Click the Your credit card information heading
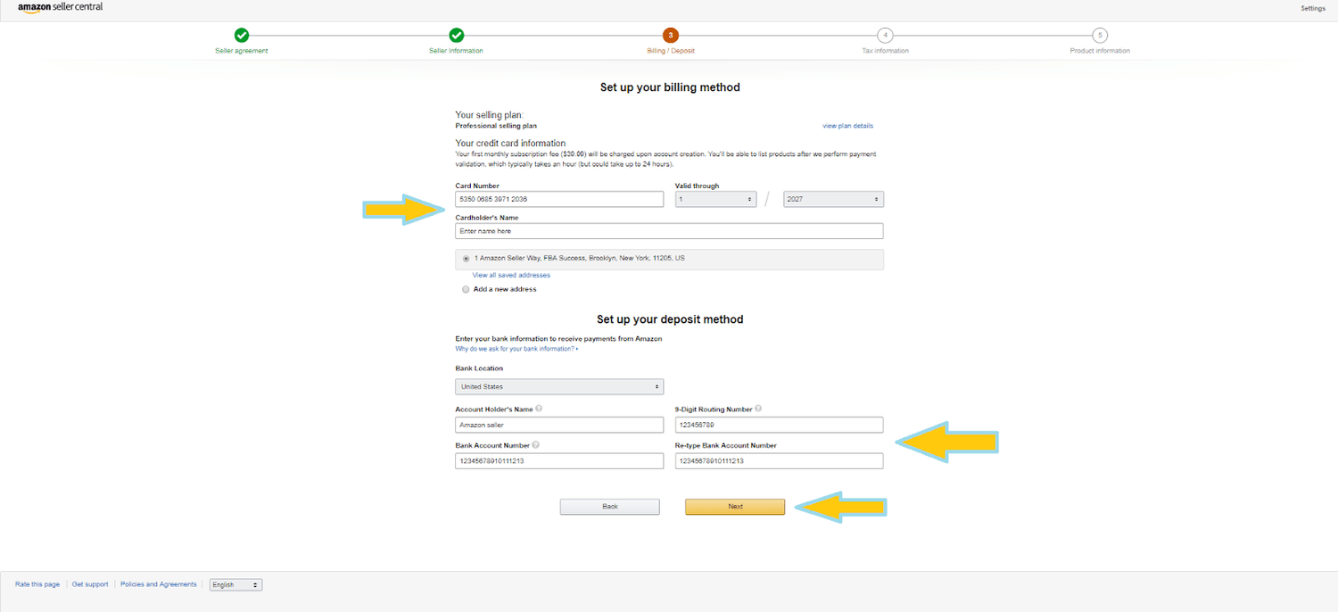Viewport: 1338px width, 612px height. click(510, 143)
